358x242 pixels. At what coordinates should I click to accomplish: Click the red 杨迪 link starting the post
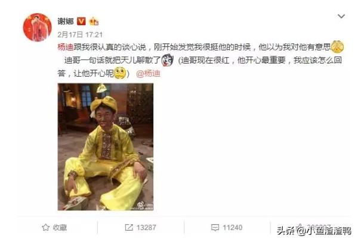65,47
